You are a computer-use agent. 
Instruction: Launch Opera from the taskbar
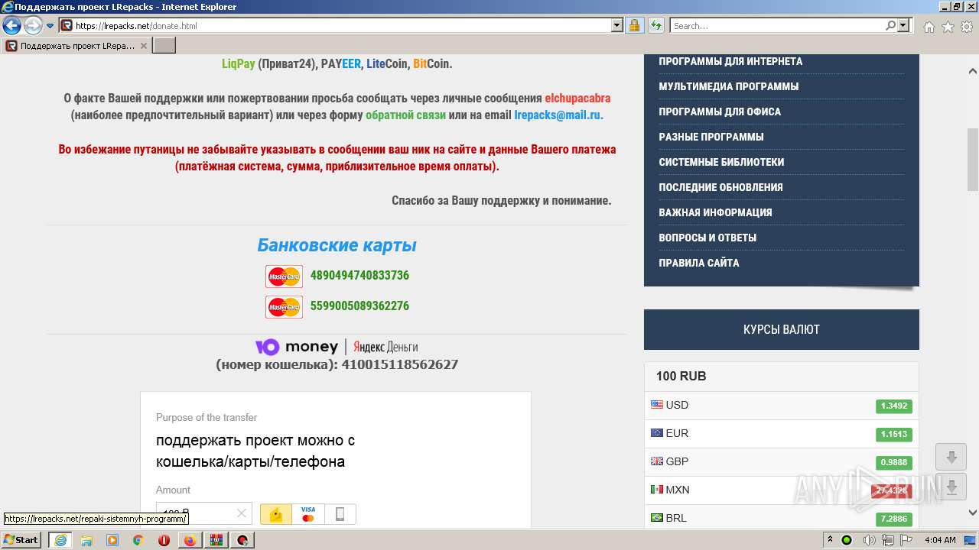point(164,540)
